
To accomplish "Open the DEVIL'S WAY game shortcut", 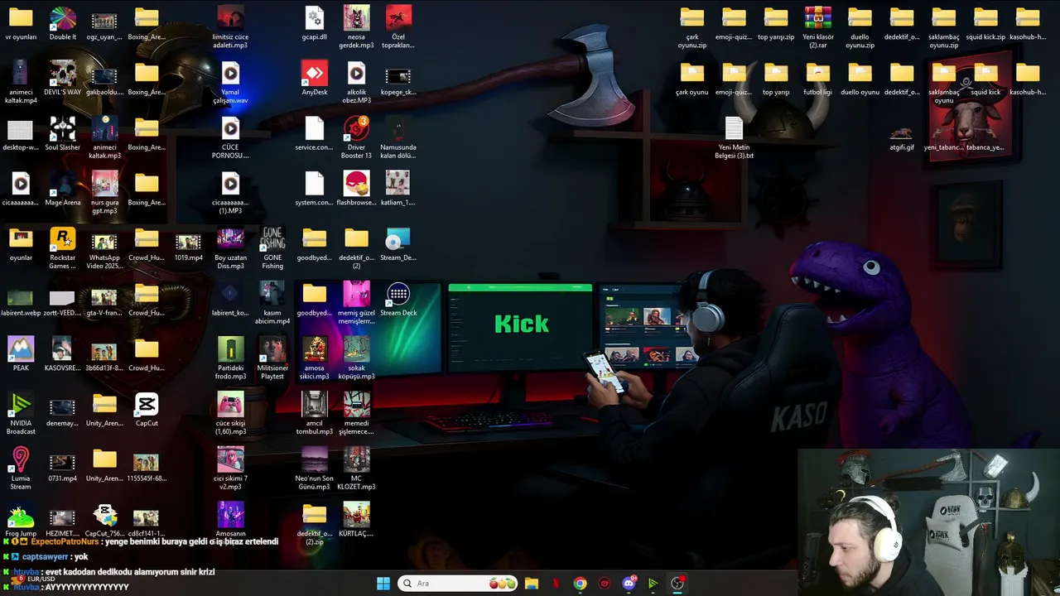I will pyautogui.click(x=63, y=79).
